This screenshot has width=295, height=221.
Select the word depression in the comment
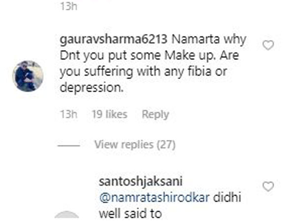pos(91,88)
